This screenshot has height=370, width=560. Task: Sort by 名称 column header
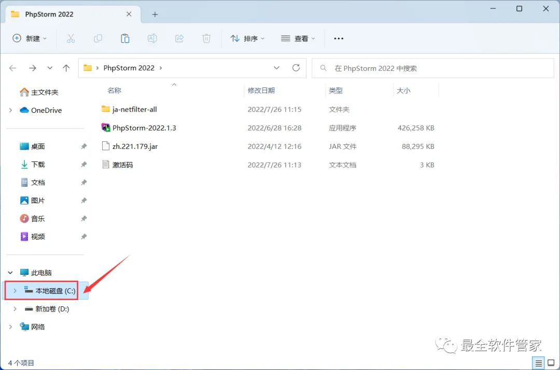tap(114, 91)
